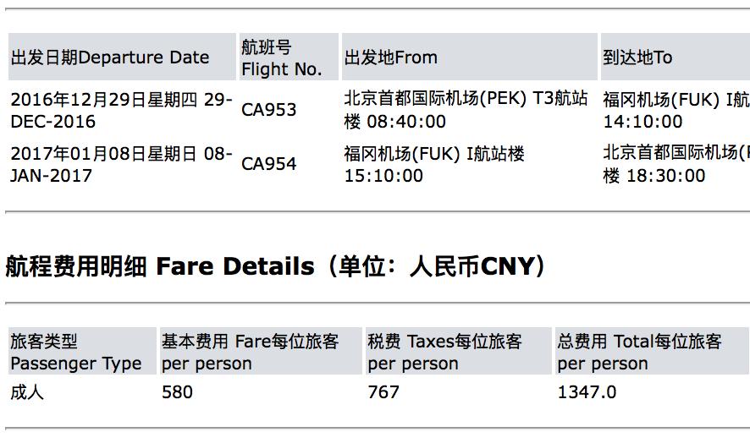Click the 出发地From column header
The image size is (750, 443).
(x=391, y=57)
